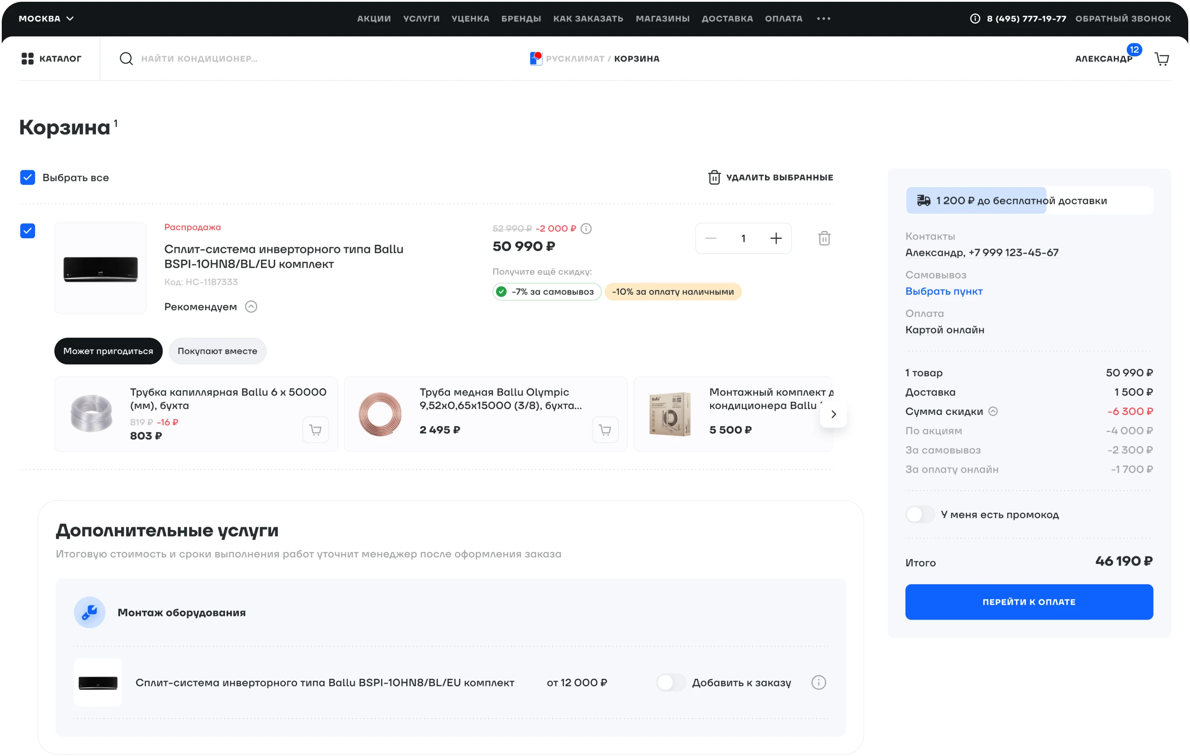
Task: Uncheck the 'Выбрать все' checkbox
Action: (28, 177)
